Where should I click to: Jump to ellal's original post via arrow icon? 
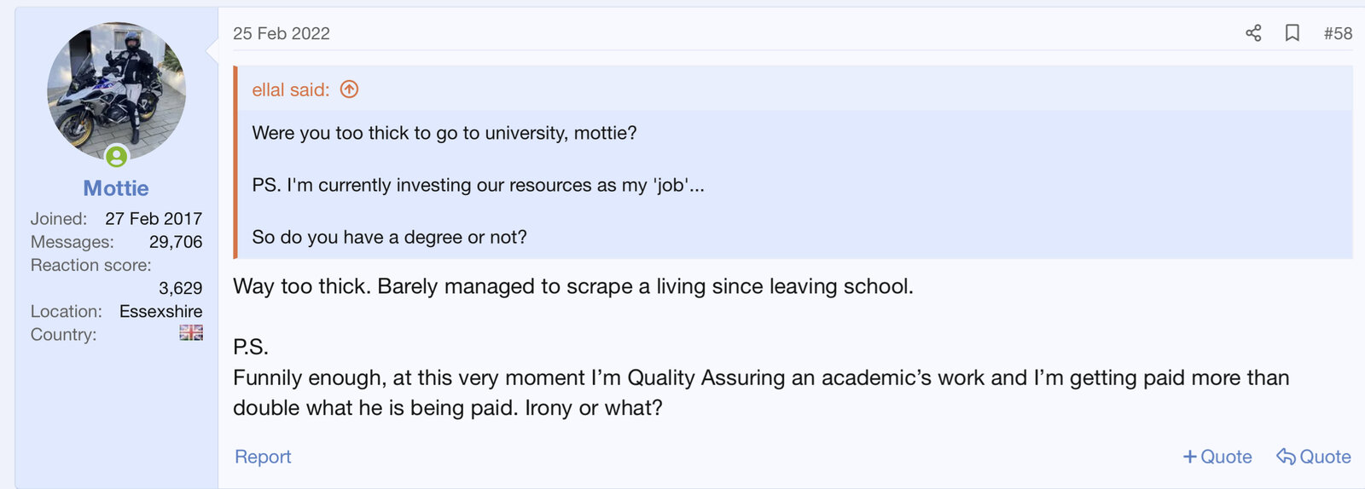point(349,89)
